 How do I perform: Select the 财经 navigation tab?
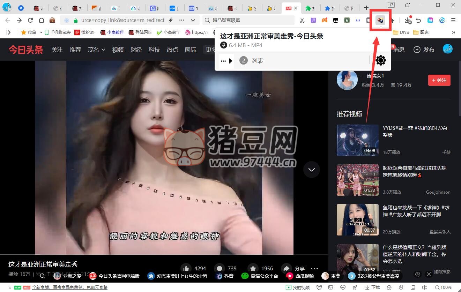136,50
